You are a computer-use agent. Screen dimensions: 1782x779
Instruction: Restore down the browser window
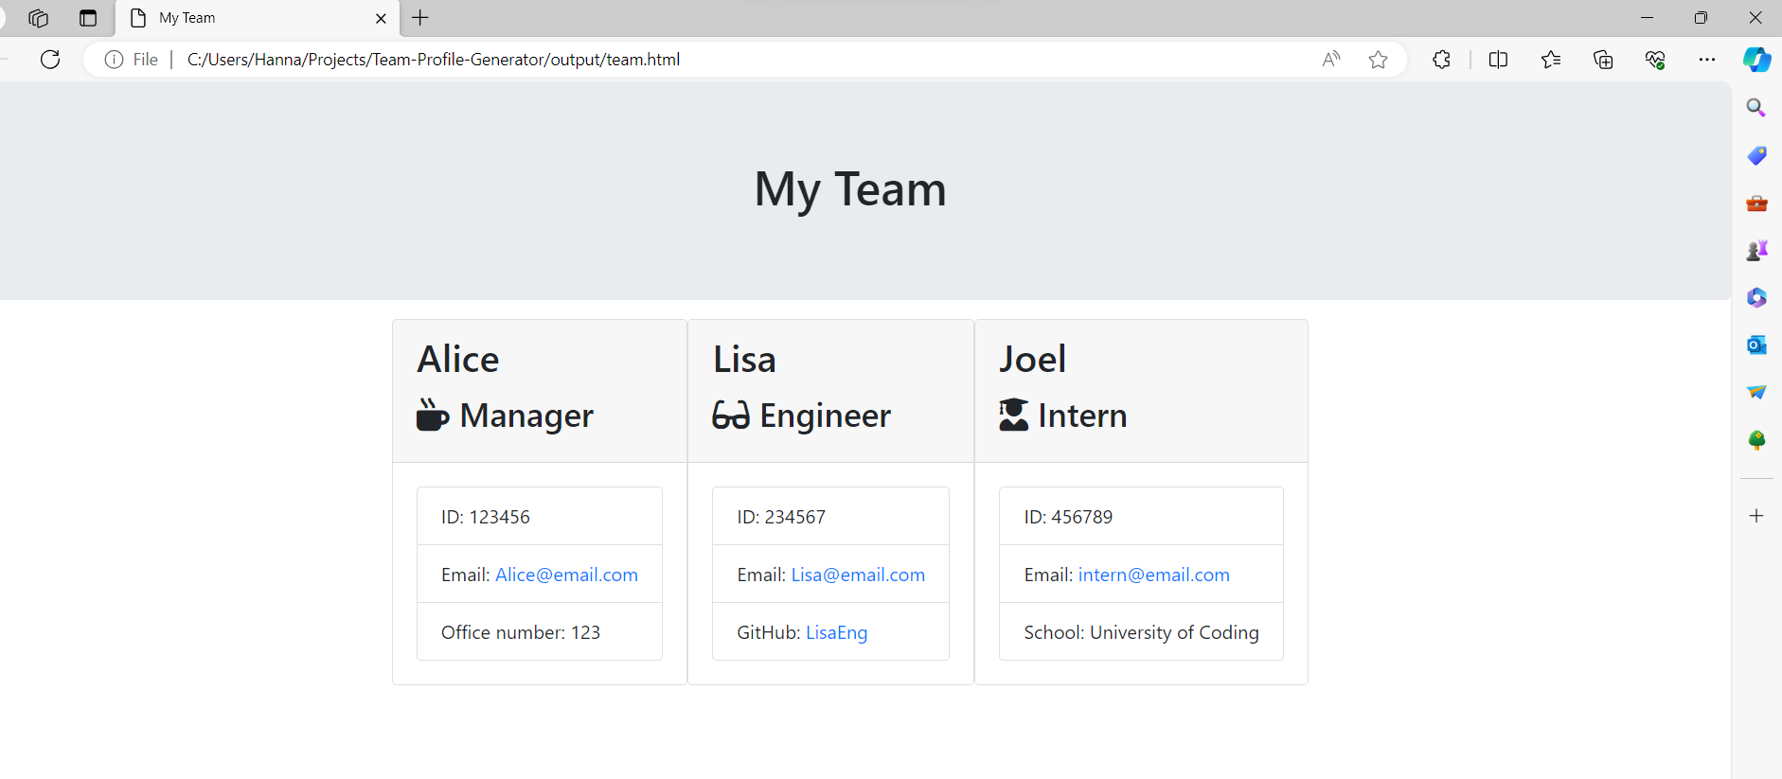pos(1701,18)
